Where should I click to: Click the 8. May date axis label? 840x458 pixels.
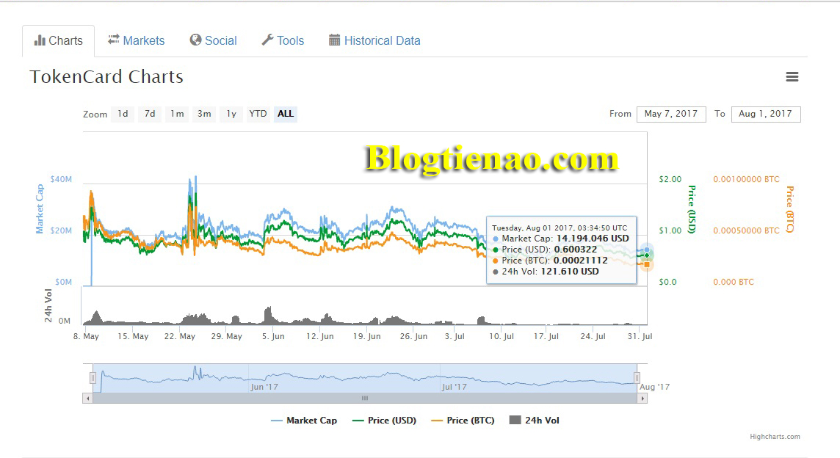pos(86,336)
